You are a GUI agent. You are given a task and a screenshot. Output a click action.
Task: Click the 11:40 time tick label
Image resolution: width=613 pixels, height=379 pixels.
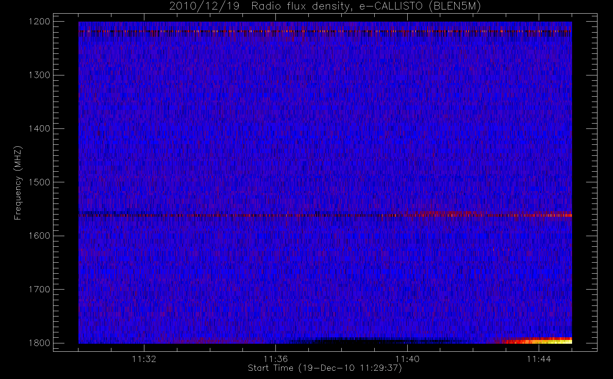tap(407, 359)
